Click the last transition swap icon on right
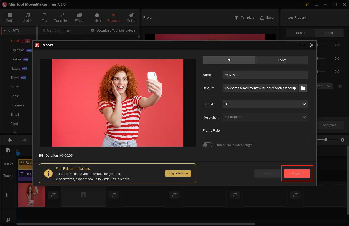Image resolution: width=349 pixels, height=226 pixels. 295,195
